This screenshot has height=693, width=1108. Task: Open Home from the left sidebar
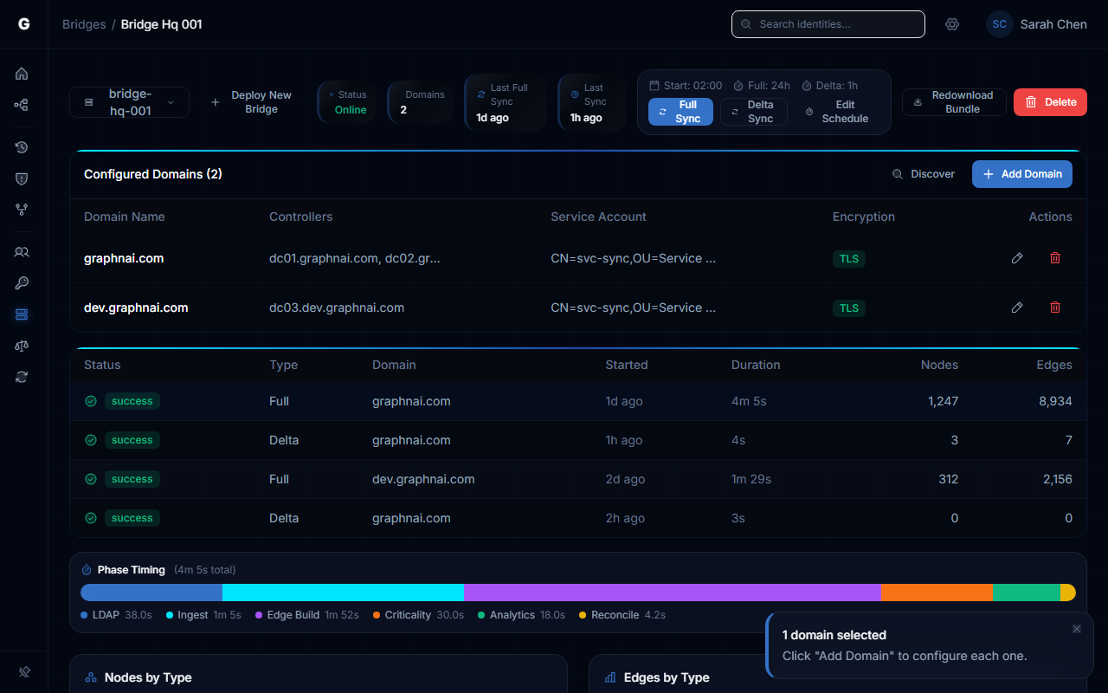tap(22, 74)
